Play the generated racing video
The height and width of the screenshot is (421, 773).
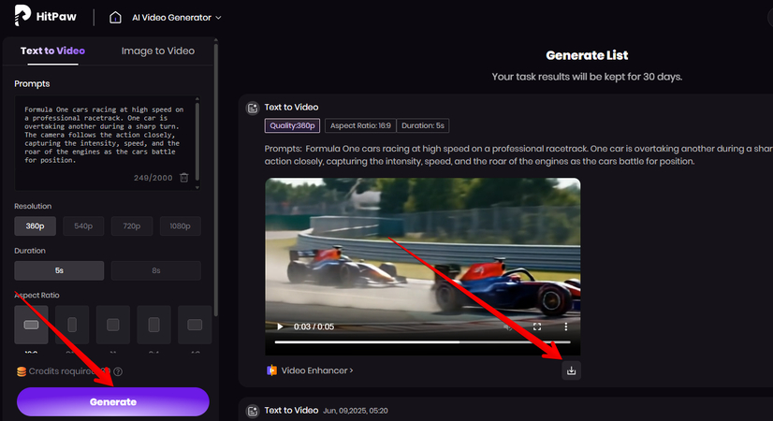[x=280, y=327]
